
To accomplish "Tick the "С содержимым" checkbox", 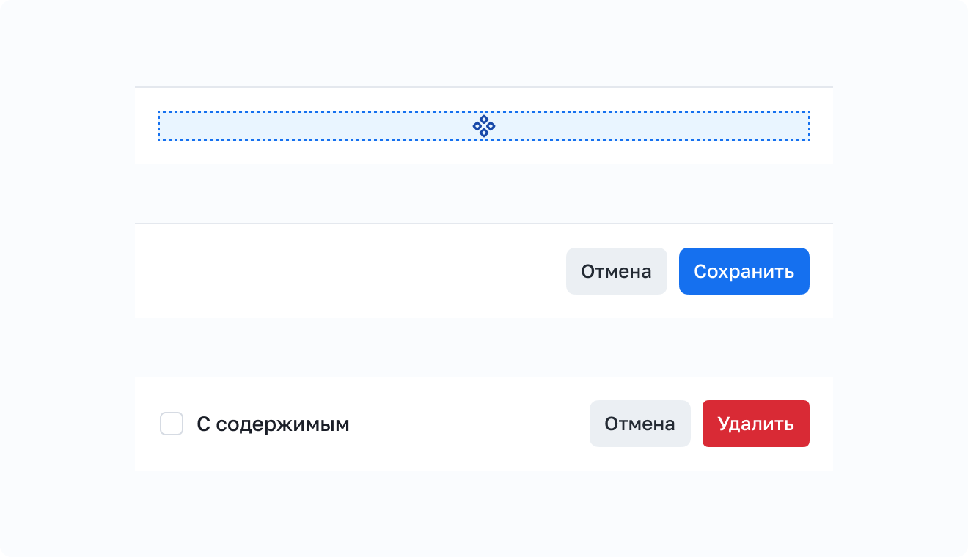I will (172, 424).
